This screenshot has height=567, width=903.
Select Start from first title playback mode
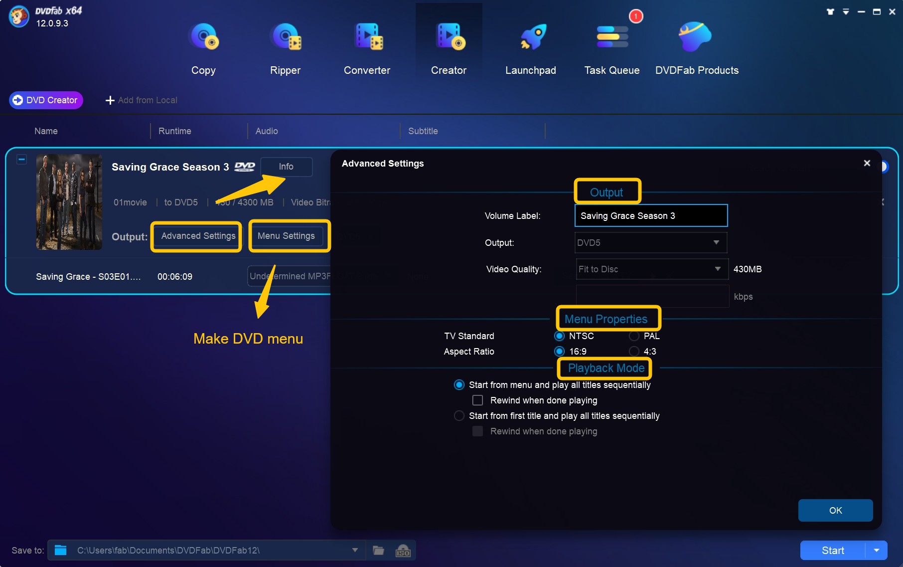[x=459, y=416]
